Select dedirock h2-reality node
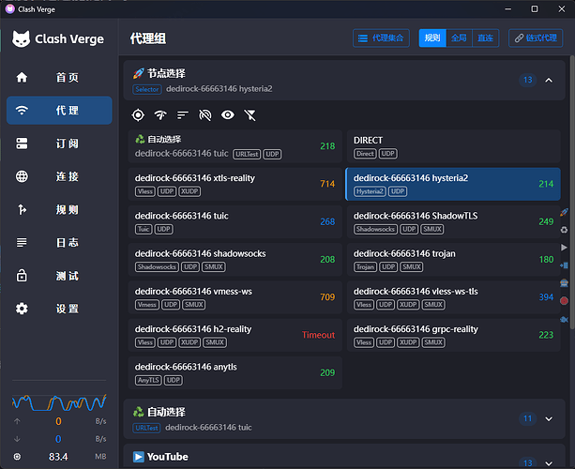This screenshot has height=469, width=575. pyautogui.click(x=235, y=335)
